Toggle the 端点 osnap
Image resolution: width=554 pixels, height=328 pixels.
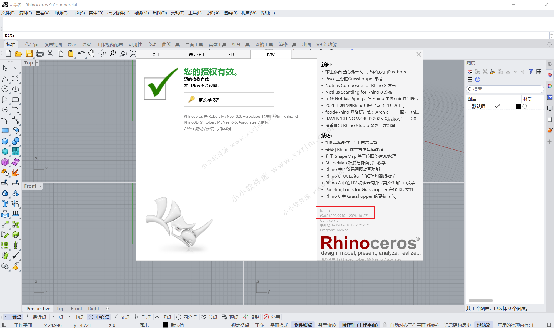(x=13, y=317)
